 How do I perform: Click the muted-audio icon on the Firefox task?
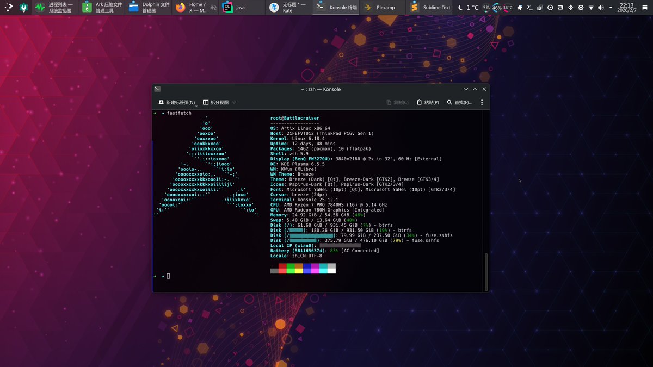pos(213,8)
